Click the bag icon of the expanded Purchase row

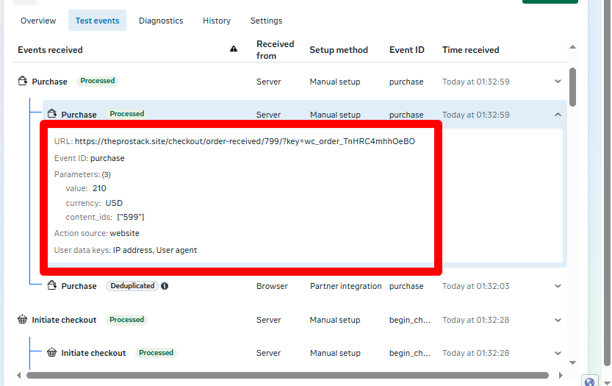click(52, 114)
